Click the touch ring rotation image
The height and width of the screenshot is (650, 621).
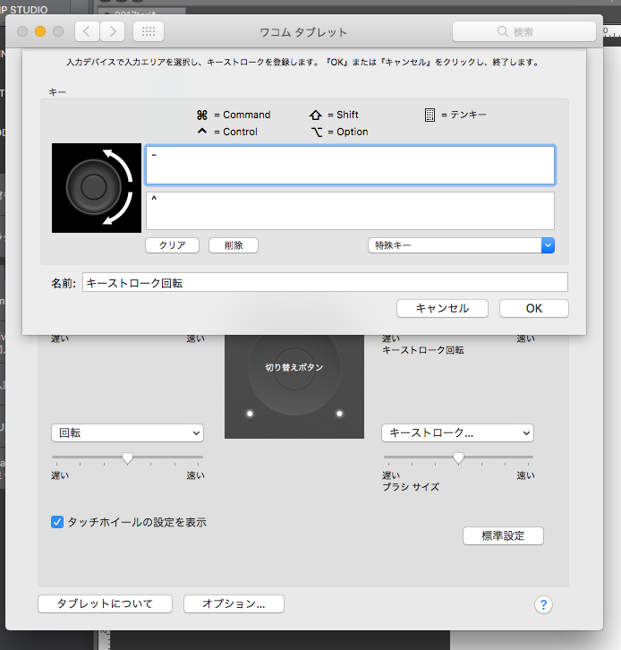pos(97,188)
